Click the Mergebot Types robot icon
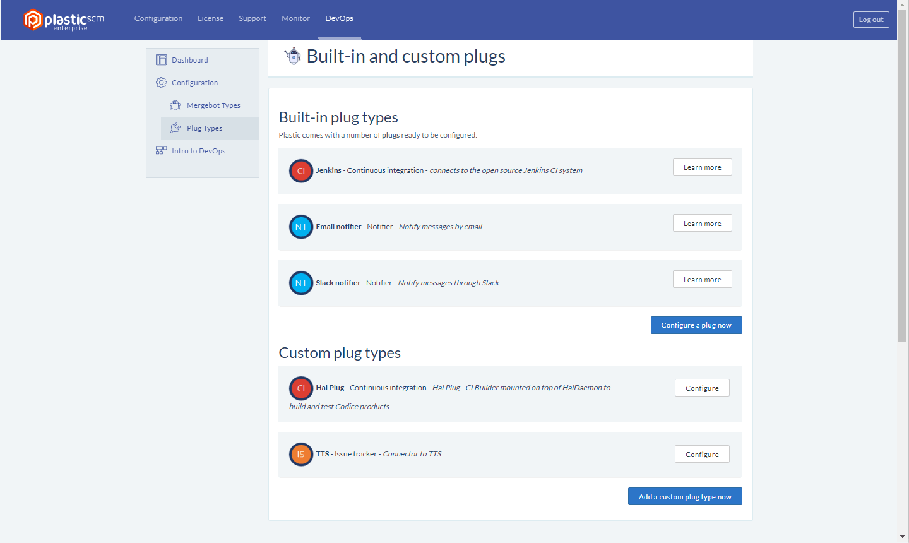 pyautogui.click(x=175, y=105)
